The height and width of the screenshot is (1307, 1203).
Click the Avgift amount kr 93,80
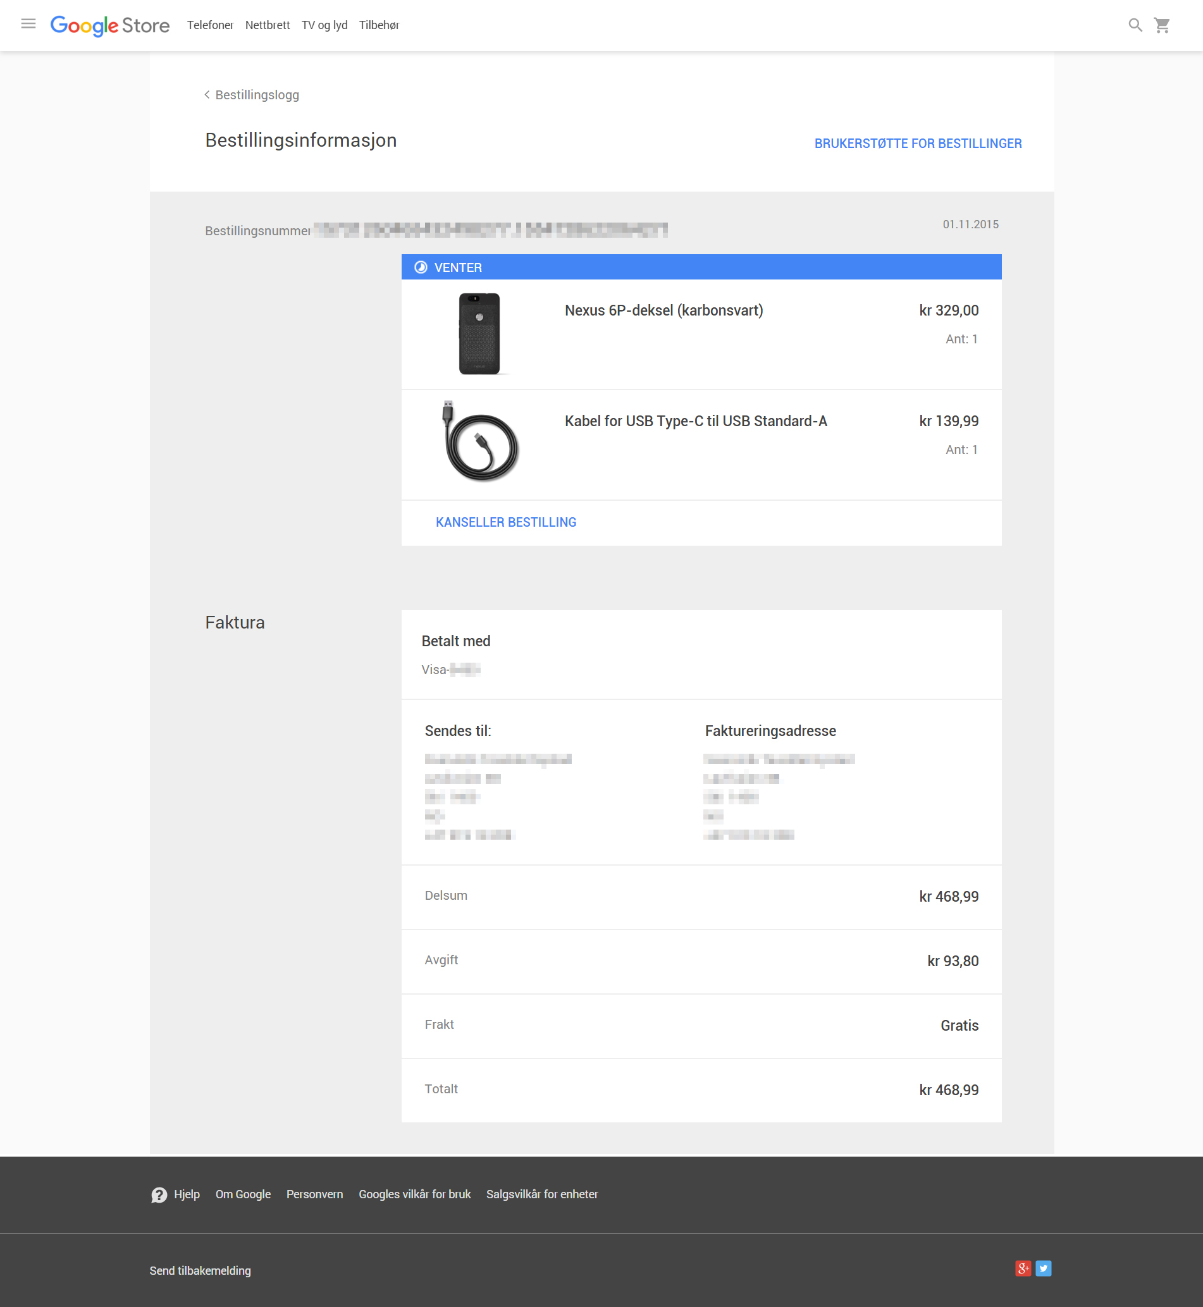[953, 960]
